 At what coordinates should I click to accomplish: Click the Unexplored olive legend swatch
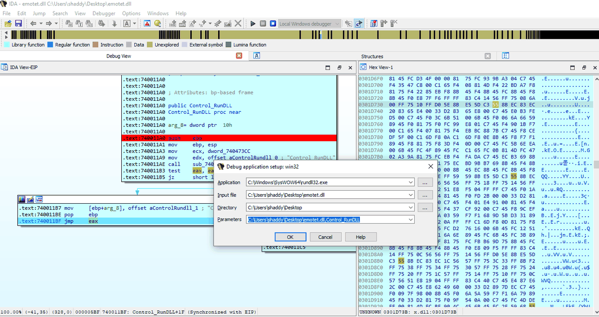[150, 44]
